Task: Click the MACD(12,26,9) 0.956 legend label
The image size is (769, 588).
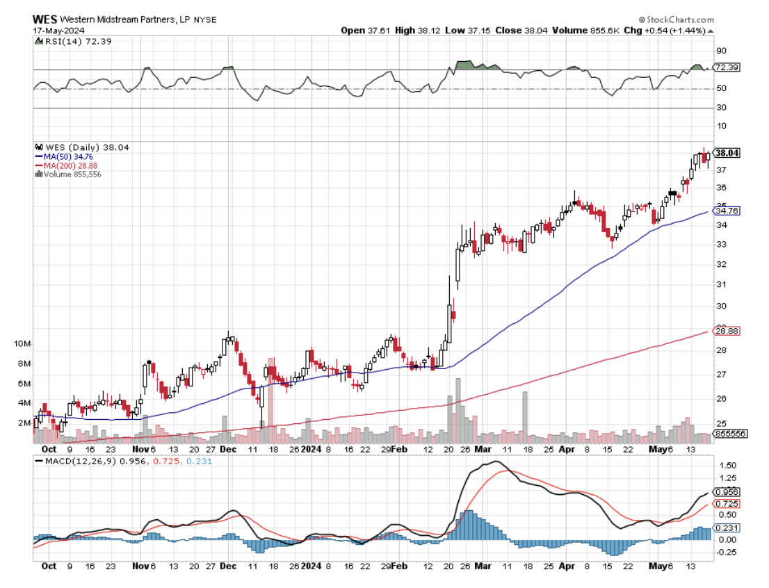Action: coord(95,462)
